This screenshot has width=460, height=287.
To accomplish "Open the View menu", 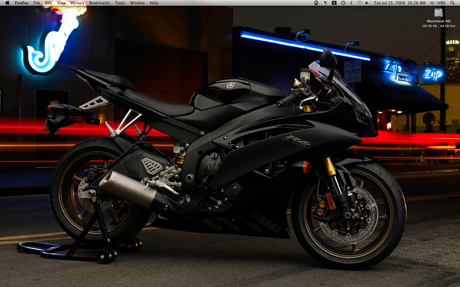I will pyautogui.click(x=61, y=3).
